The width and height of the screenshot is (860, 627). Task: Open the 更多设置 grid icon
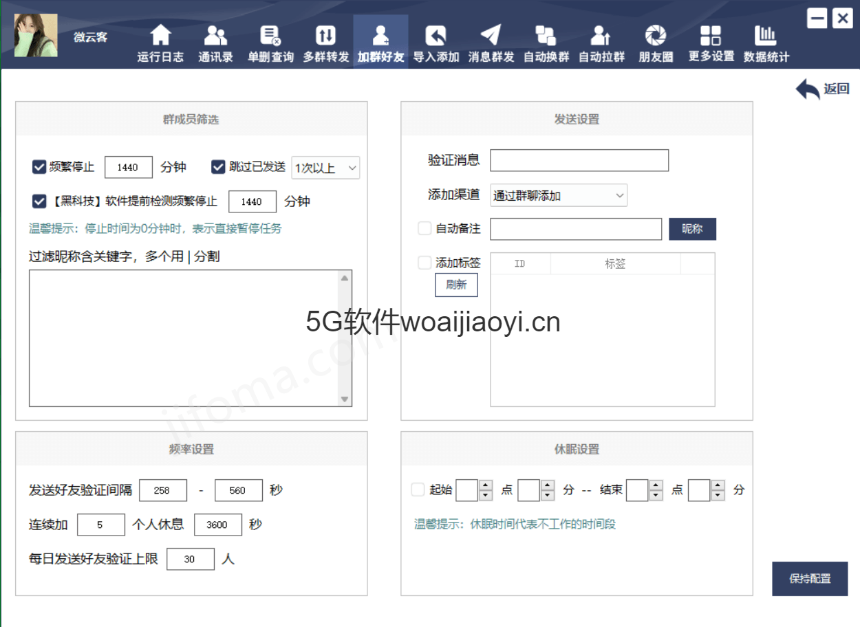click(x=711, y=36)
